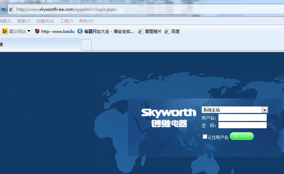Open the 工具(T) menu
Screen dimensions: 284x174
tap(67, 21)
